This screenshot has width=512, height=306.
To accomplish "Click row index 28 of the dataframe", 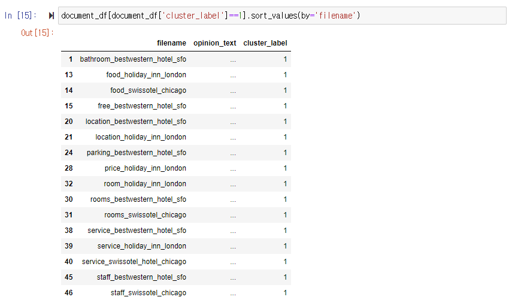I will [69, 168].
